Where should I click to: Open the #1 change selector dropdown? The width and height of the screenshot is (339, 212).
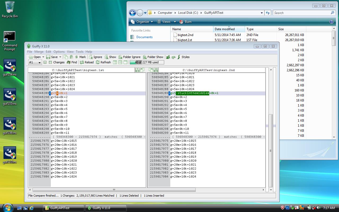click(35, 62)
